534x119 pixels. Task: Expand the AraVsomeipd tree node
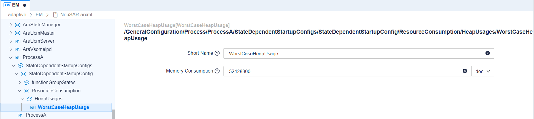point(11,49)
